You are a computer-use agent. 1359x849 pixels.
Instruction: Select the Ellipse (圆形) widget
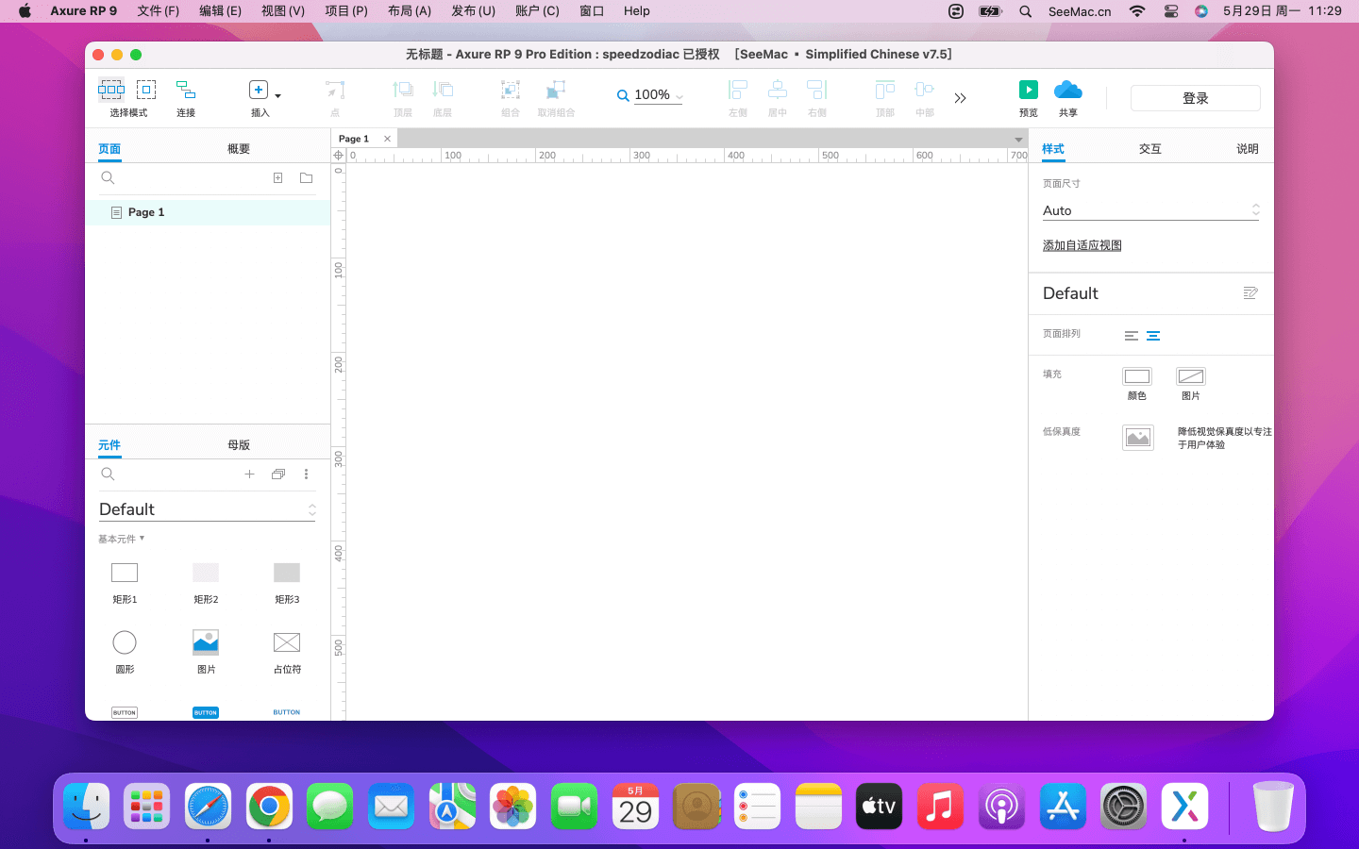(125, 643)
